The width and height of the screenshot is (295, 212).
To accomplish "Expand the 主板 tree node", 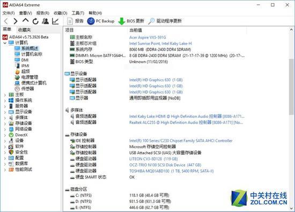I will tap(5, 95).
